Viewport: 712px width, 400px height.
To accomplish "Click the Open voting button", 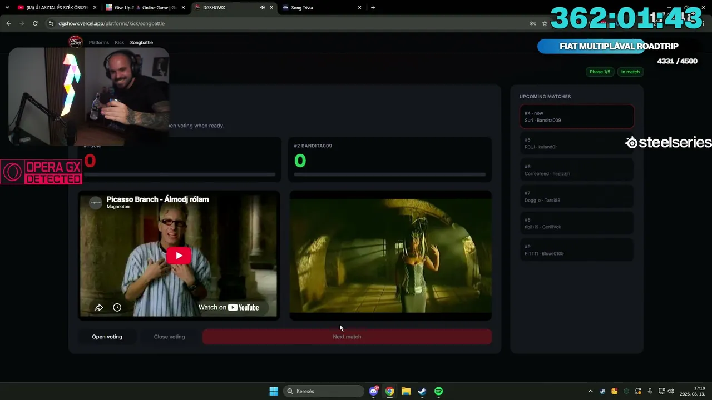I will (107, 337).
